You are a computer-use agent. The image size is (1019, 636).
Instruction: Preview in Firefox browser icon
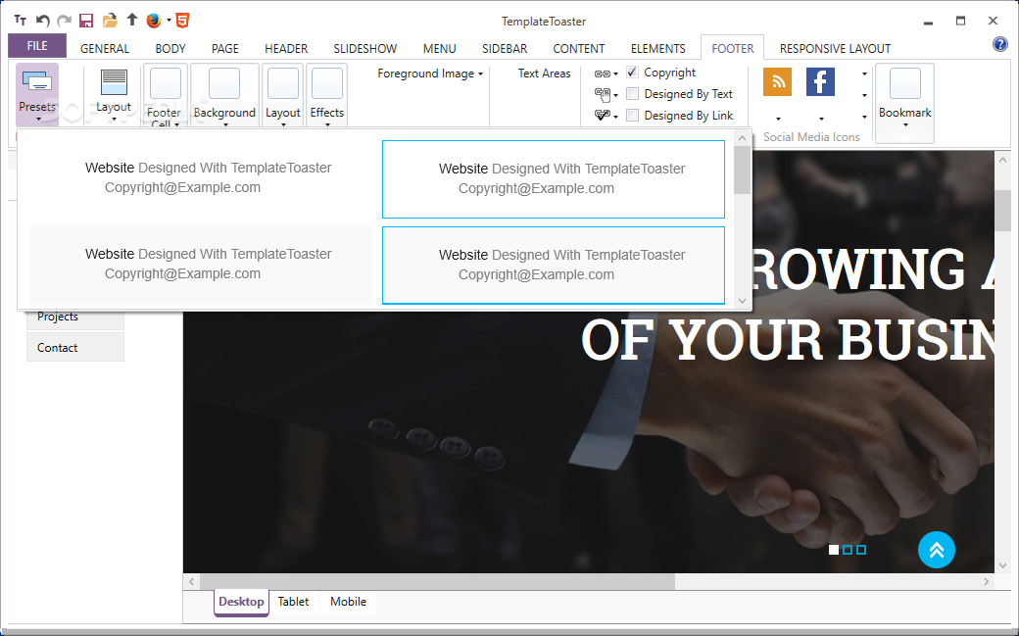point(154,21)
